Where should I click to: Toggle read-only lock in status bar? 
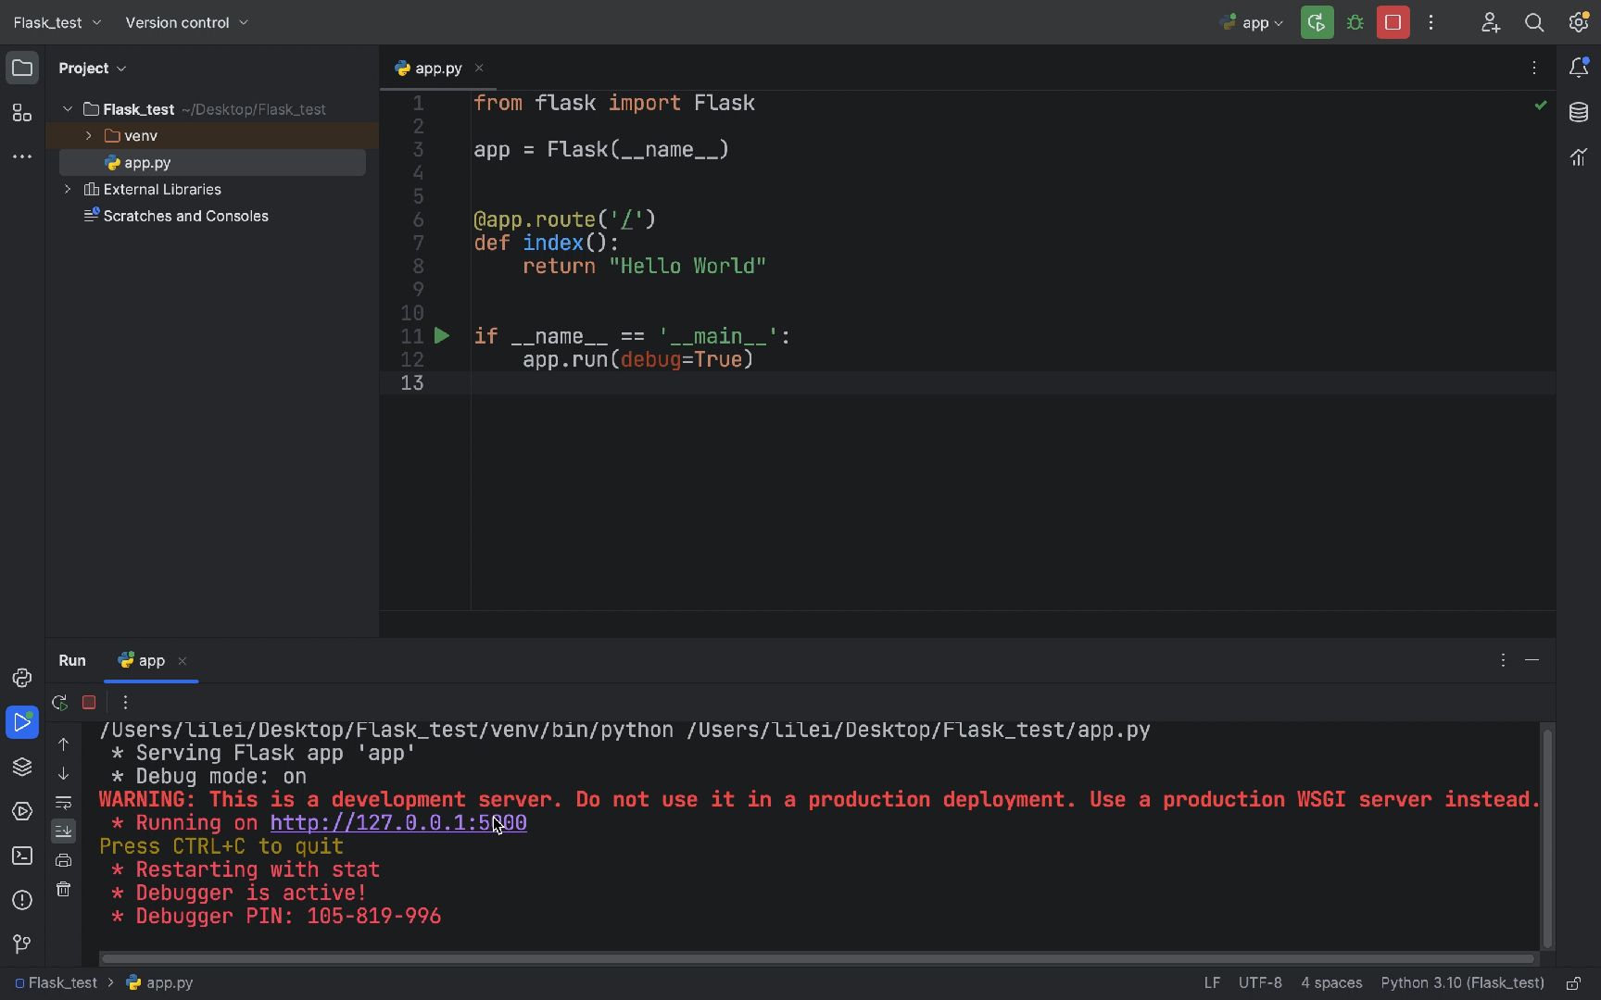coord(1573,983)
